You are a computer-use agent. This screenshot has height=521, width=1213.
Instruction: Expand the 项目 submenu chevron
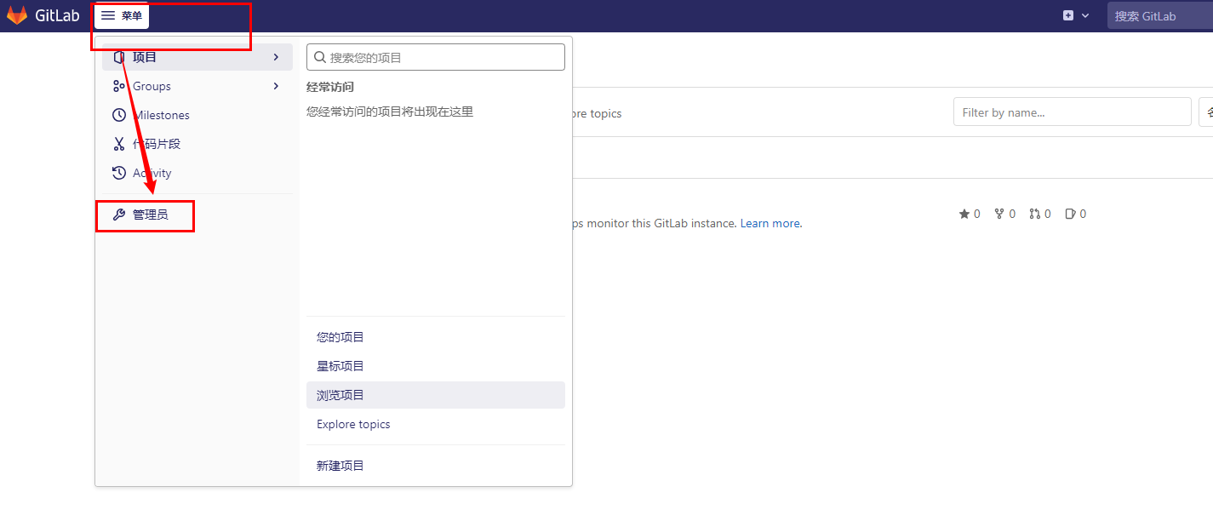276,57
